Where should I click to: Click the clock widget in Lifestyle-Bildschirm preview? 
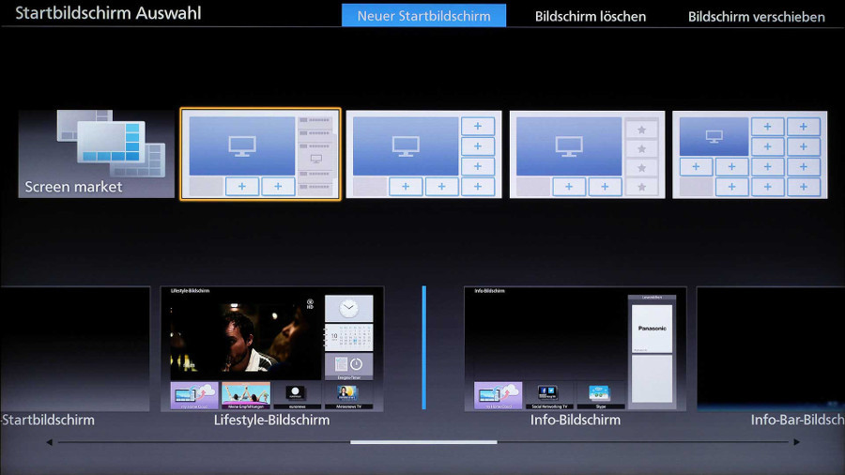(348, 308)
